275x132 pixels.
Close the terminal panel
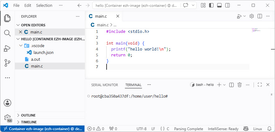point(268,85)
